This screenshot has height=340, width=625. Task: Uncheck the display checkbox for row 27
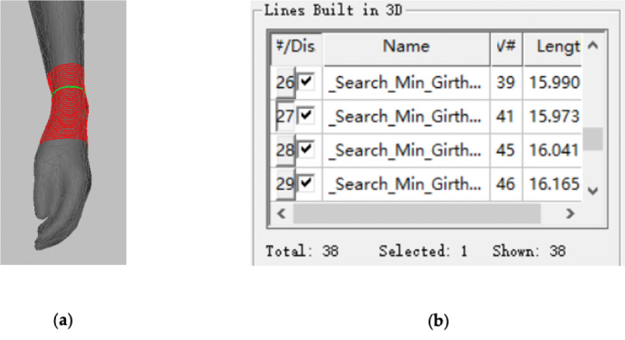tap(306, 116)
